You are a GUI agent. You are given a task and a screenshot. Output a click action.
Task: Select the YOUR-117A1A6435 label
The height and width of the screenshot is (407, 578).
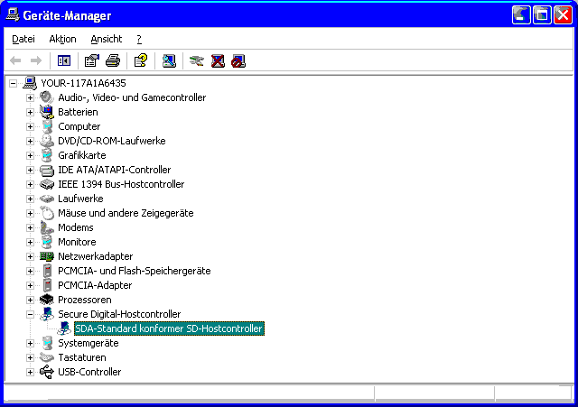pos(83,83)
